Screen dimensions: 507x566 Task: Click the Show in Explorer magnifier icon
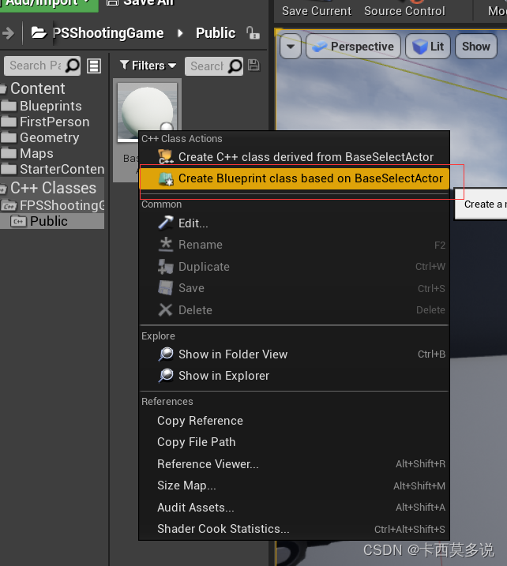tap(166, 376)
